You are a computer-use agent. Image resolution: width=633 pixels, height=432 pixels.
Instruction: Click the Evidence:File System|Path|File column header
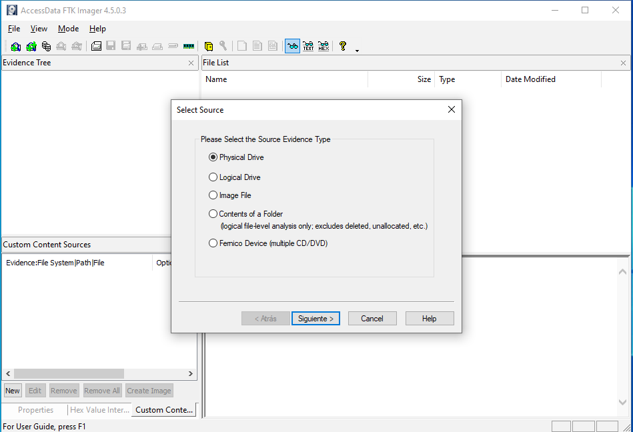pos(77,263)
